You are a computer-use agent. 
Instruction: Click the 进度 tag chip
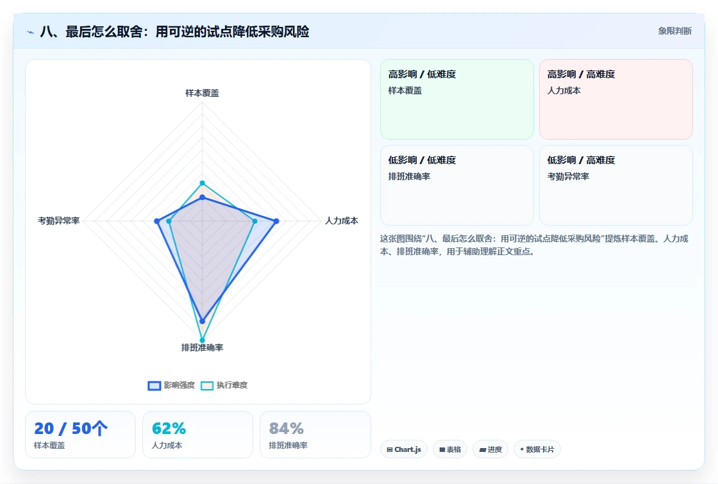[490, 449]
